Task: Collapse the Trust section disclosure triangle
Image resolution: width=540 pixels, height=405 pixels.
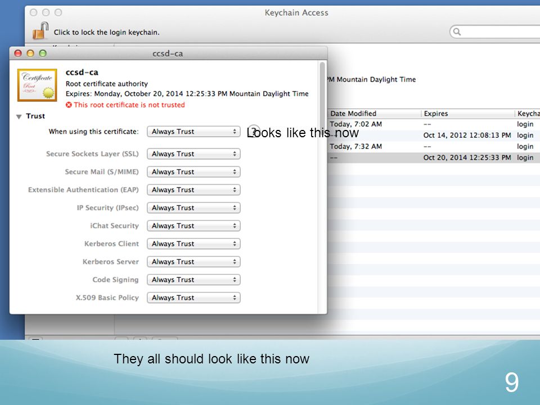Action: [19, 116]
